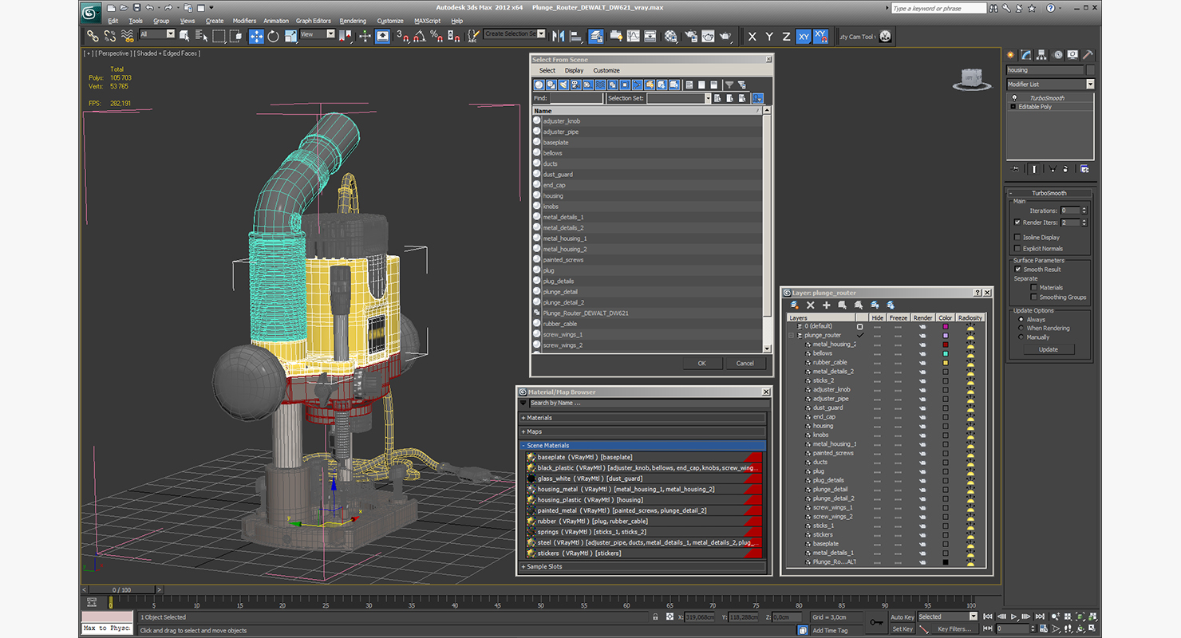Viewport: 1181px width, 638px height.
Task: Toggle Render Iters checkbox
Action: pyautogui.click(x=1017, y=223)
